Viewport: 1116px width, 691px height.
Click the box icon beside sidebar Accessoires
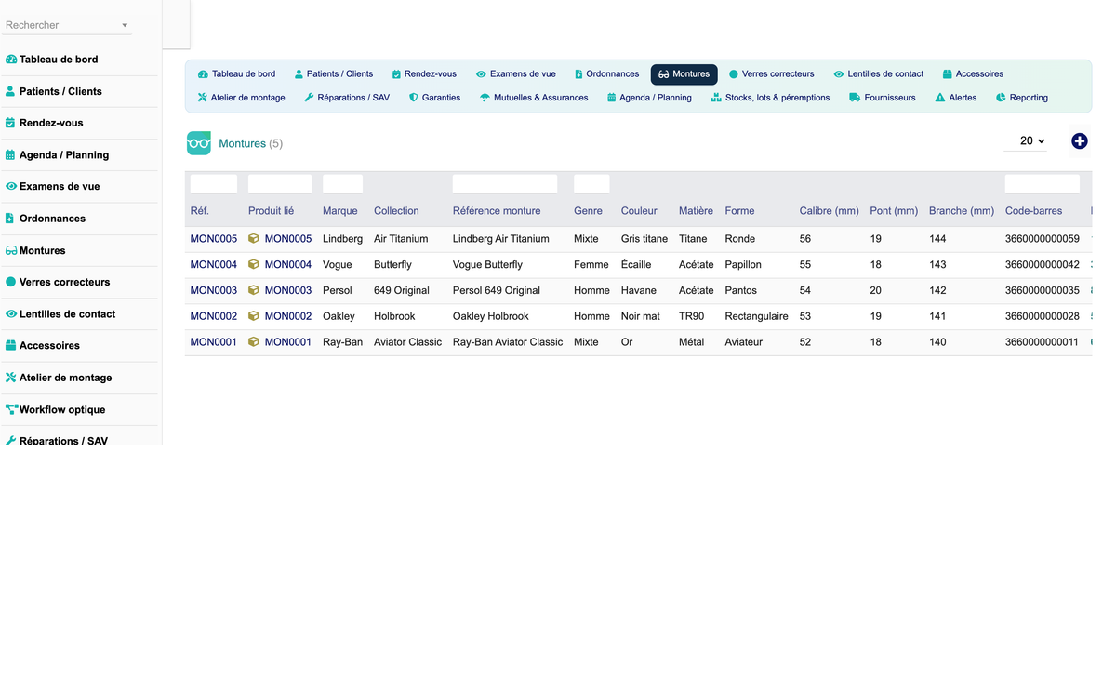tap(11, 345)
